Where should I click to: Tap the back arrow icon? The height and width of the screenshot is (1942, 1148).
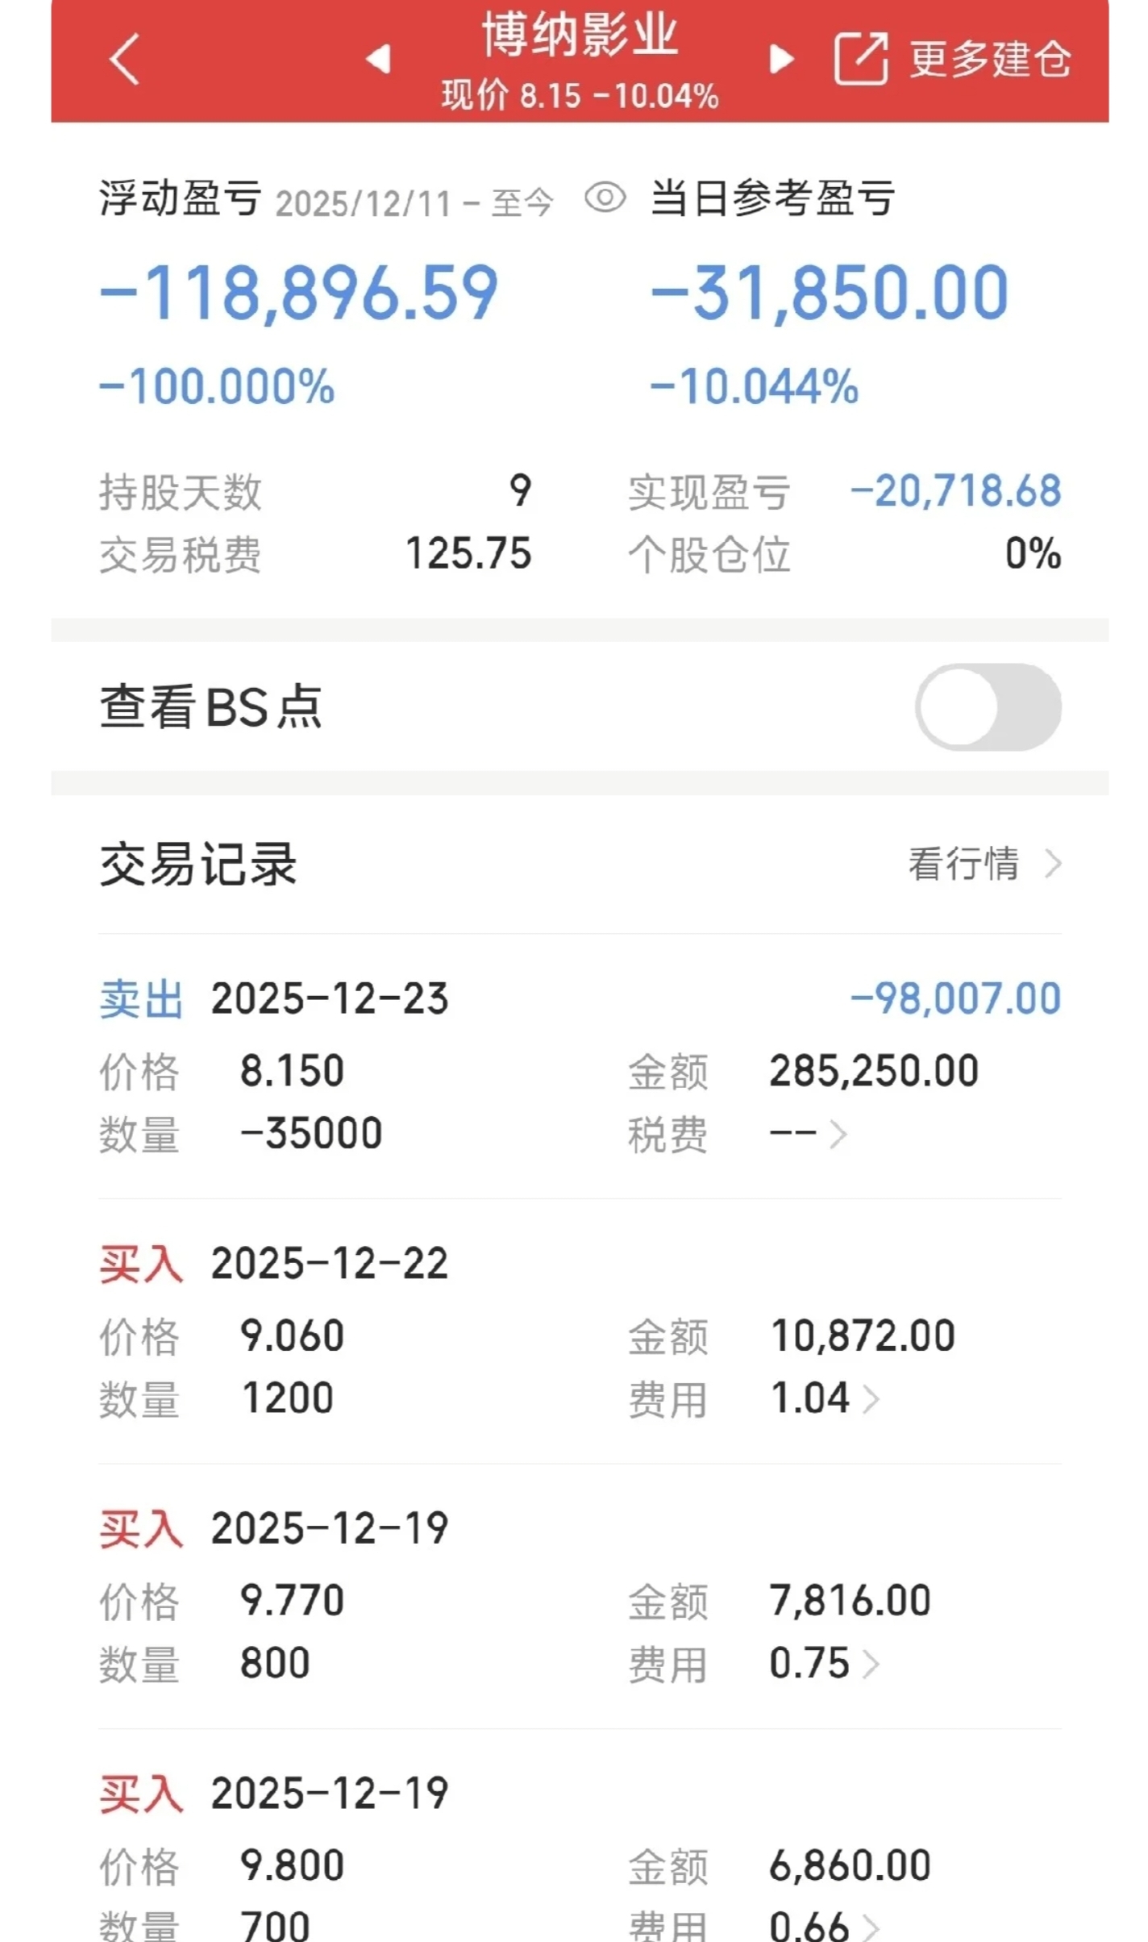[124, 59]
